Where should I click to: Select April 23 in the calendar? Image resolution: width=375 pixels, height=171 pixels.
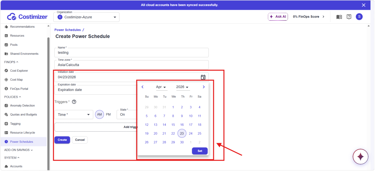pos(182,134)
